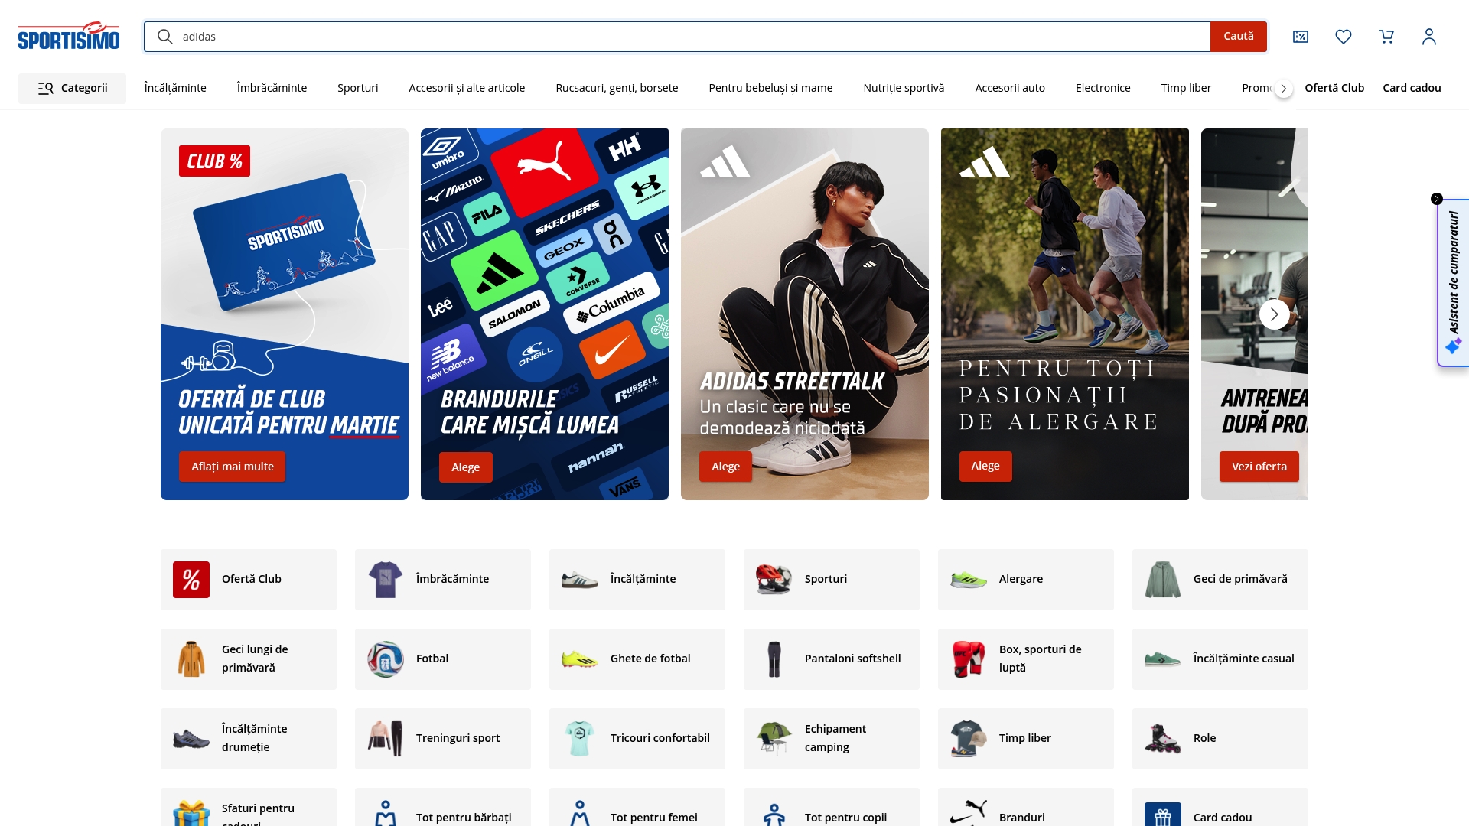Advance the banner carousel to next slide
Screen dimensions: 1469x826
click(x=1275, y=314)
